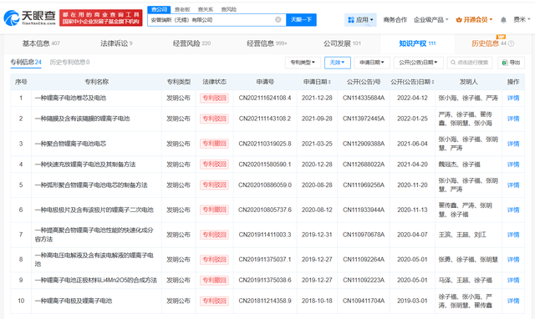This screenshot has width=535, height=319.
Task: Switch to the 经营风险 tab
Action: (x=191, y=43)
